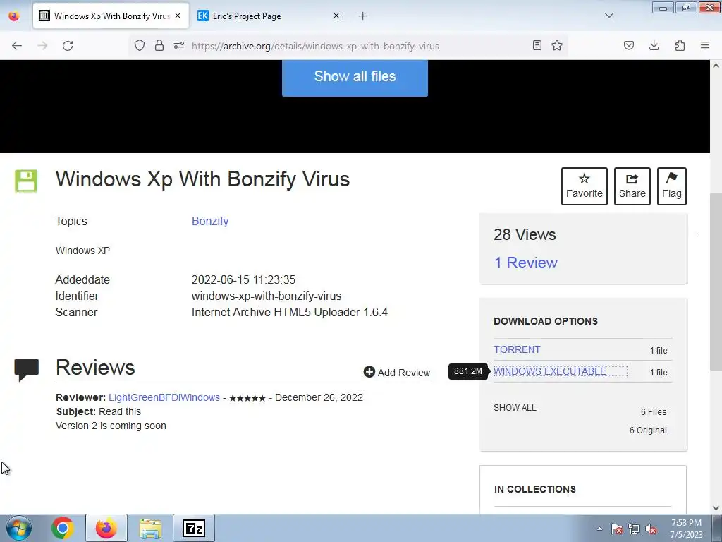Open the Pocket save icon
Viewport: 722px width, 542px height.
(629, 46)
